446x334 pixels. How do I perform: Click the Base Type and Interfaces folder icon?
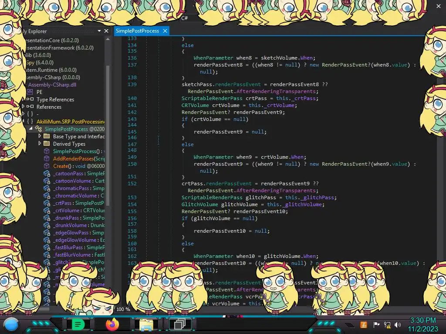click(x=47, y=136)
